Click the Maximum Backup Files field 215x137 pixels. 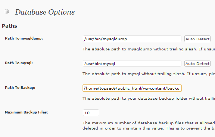91,113
